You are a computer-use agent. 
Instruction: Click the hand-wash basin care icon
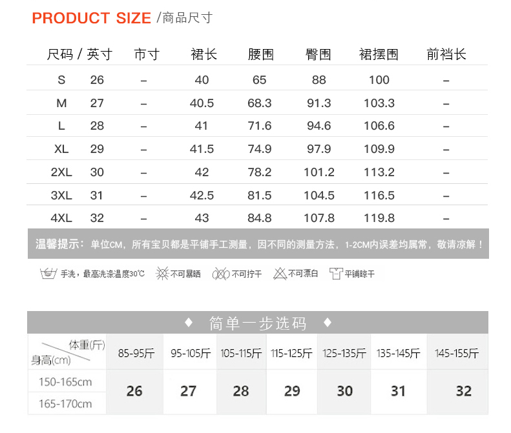[x=47, y=274]
